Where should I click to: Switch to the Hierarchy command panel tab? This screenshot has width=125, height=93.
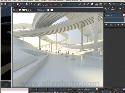112,9
